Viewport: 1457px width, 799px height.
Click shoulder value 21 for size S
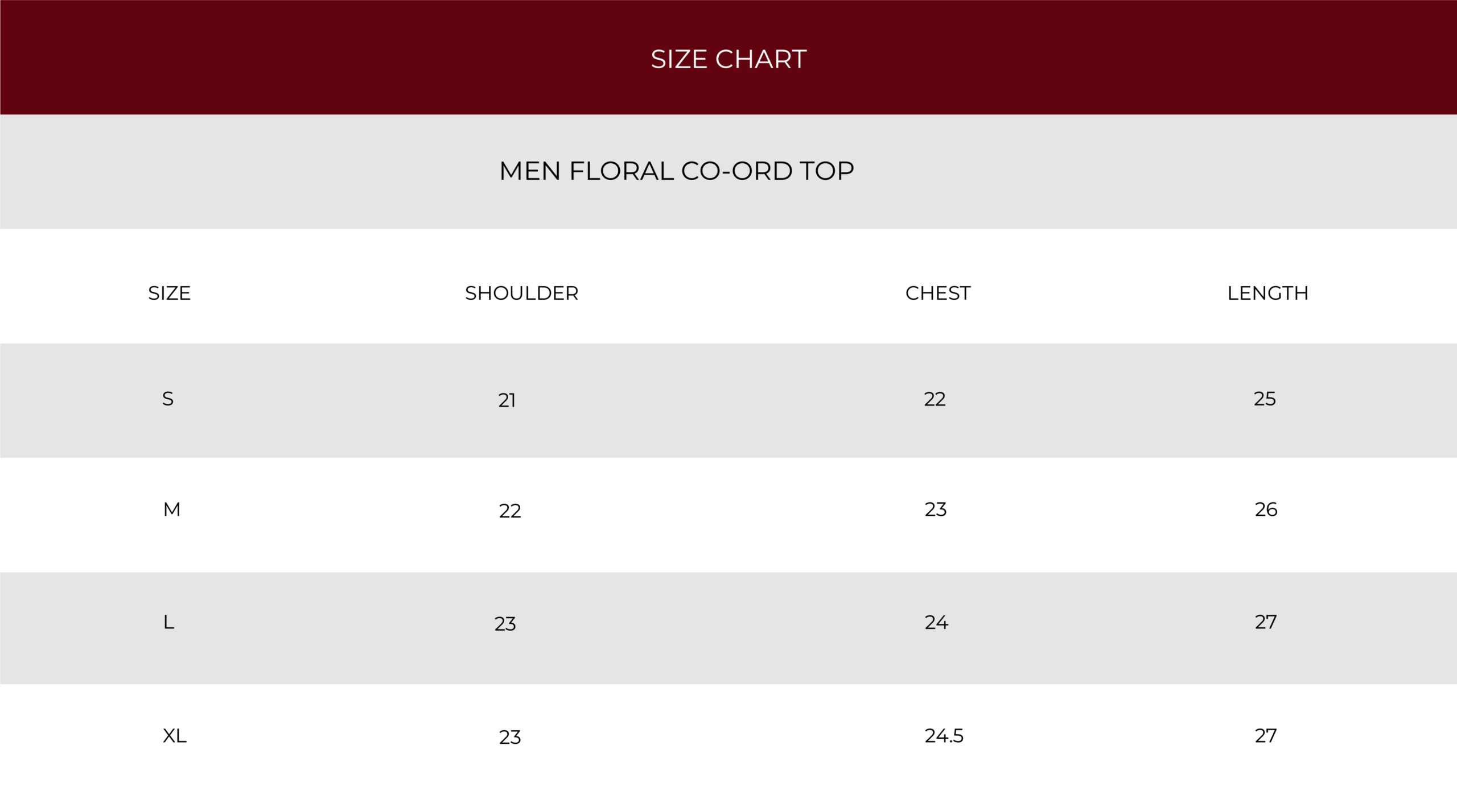click(507, 400)
